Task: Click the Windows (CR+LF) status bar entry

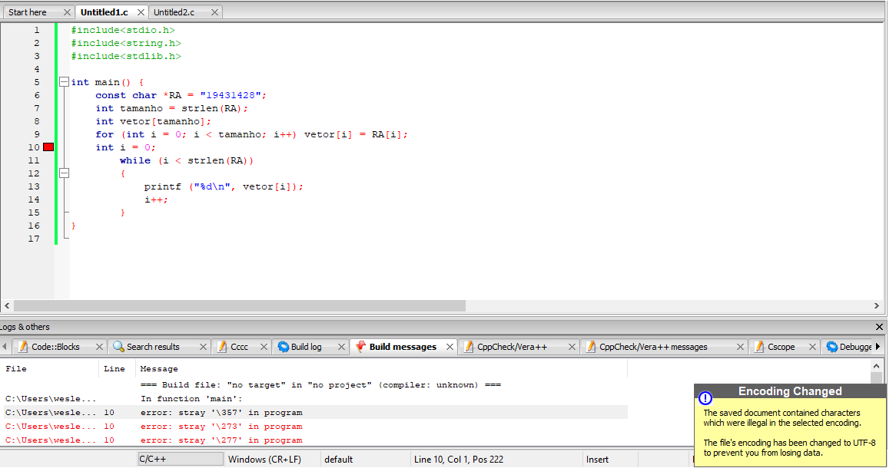Action: click(x=264, y=460)
